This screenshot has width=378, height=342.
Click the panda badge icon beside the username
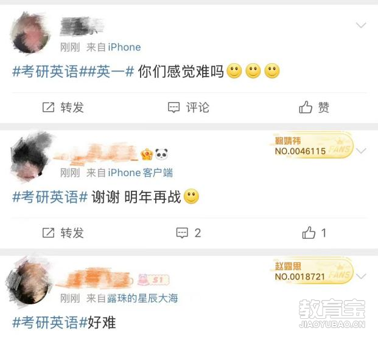[x=161, y=154]
